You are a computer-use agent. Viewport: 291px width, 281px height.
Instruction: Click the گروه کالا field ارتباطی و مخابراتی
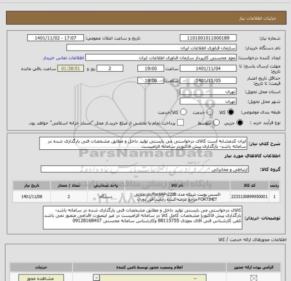coord(144,169)
